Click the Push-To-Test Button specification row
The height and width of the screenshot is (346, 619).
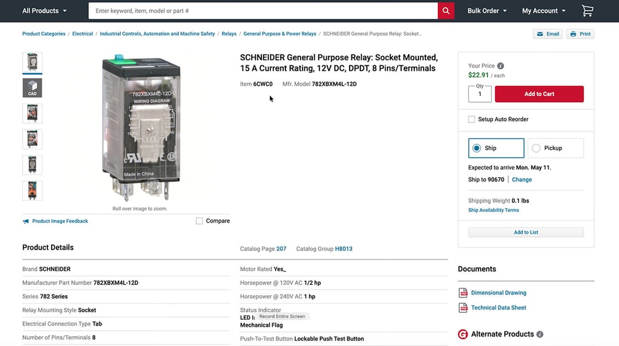(x=344, y=339)
